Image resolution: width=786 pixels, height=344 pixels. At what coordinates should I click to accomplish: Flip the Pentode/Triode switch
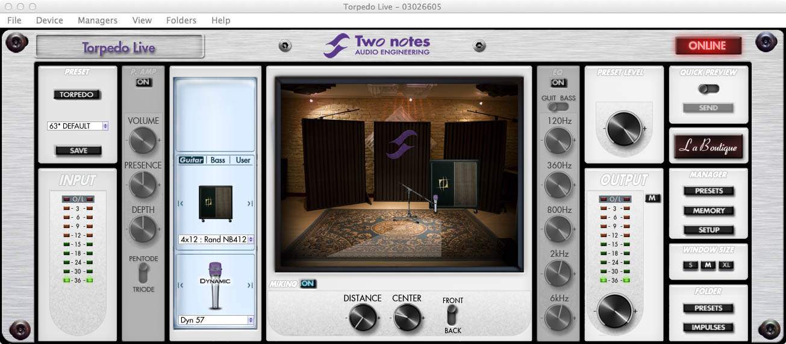tap(143, 274)
